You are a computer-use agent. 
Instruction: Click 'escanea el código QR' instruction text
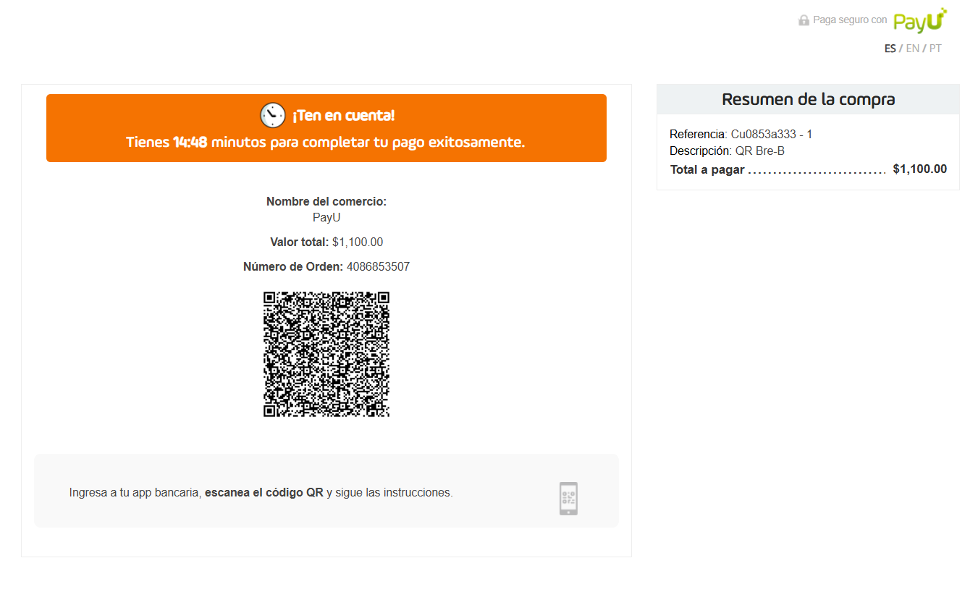pyautogui.click(x=264, y=493)
